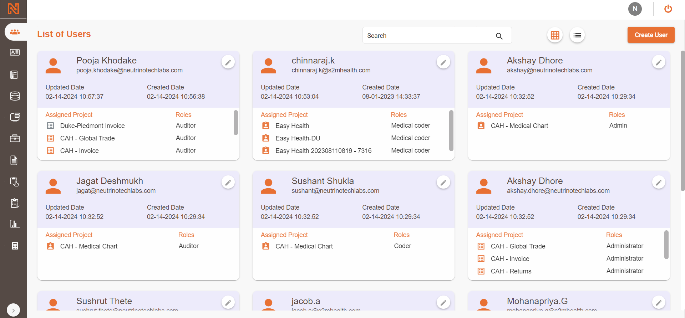This screenshot has height=318, width=685.
Task: Click the document page sidebar icon
Action: (x=14, y=160)
